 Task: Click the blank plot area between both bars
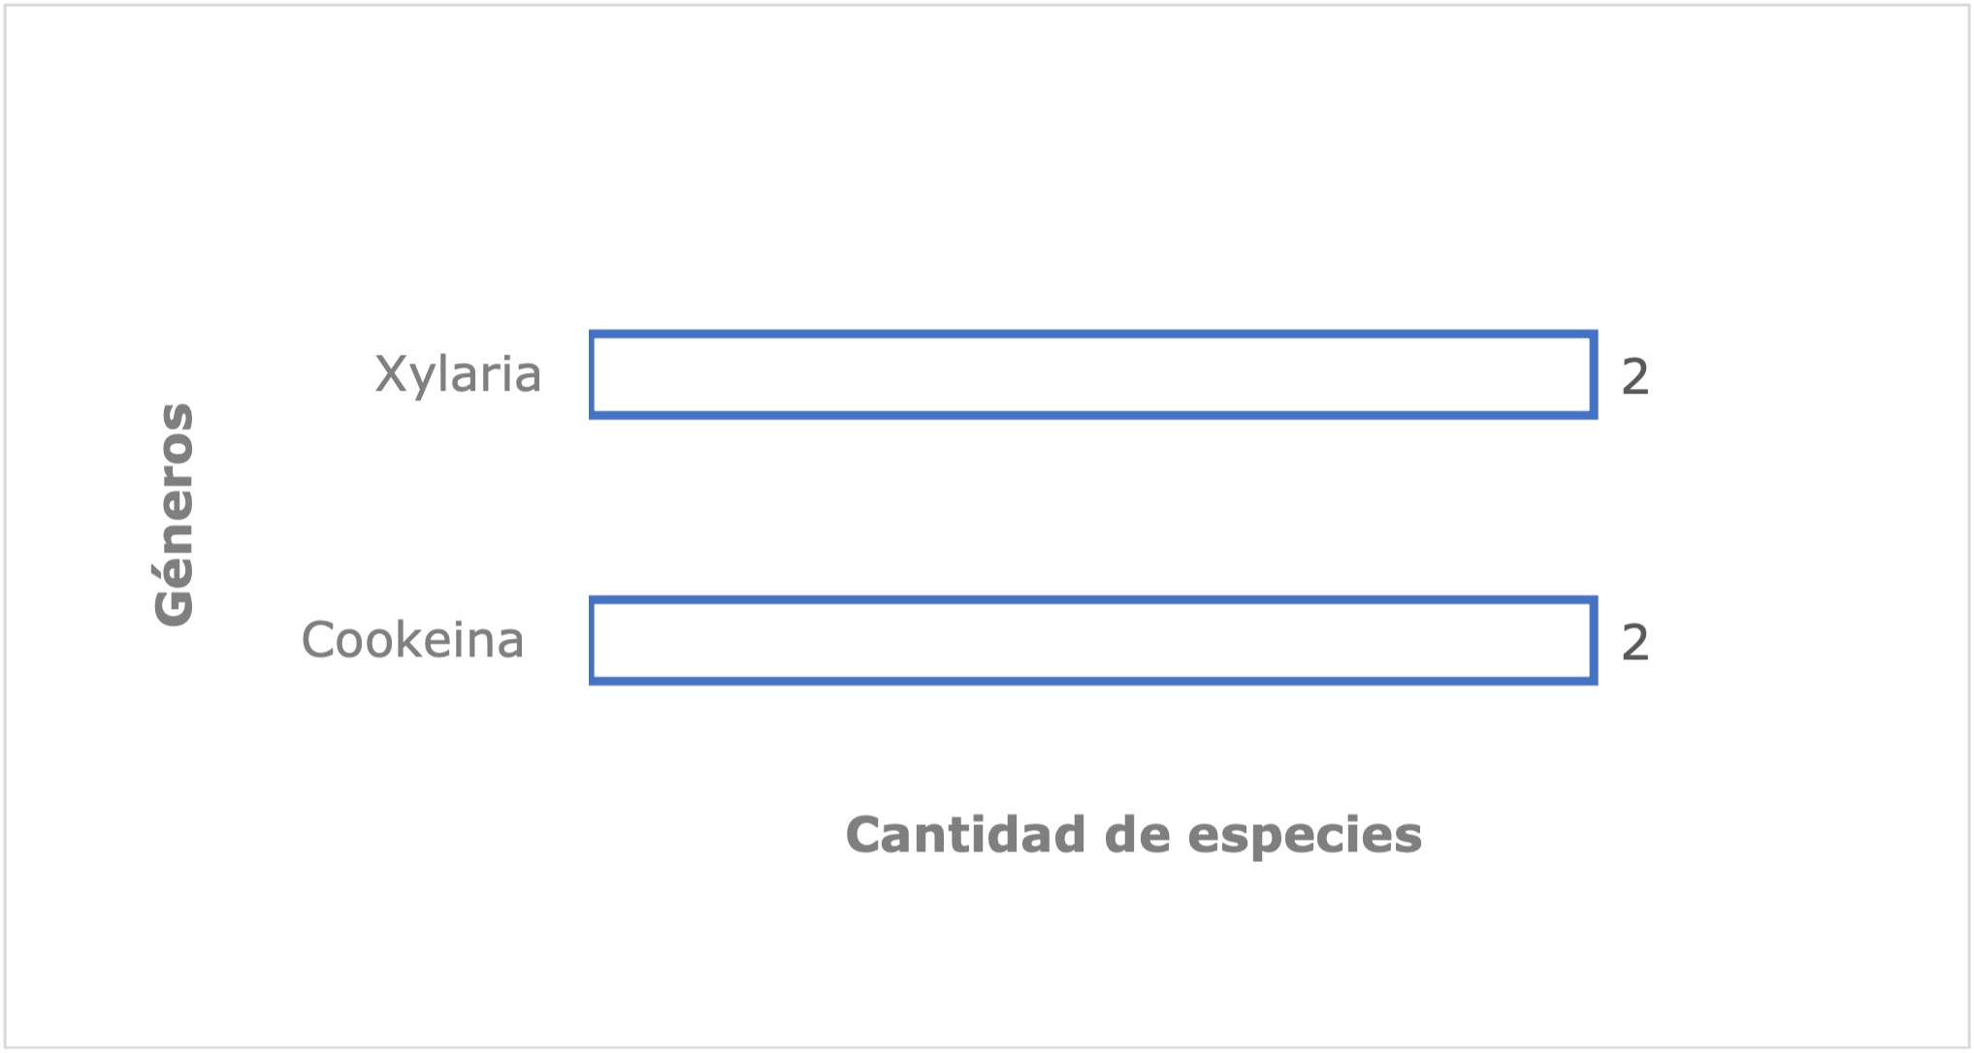point(1093,508)
